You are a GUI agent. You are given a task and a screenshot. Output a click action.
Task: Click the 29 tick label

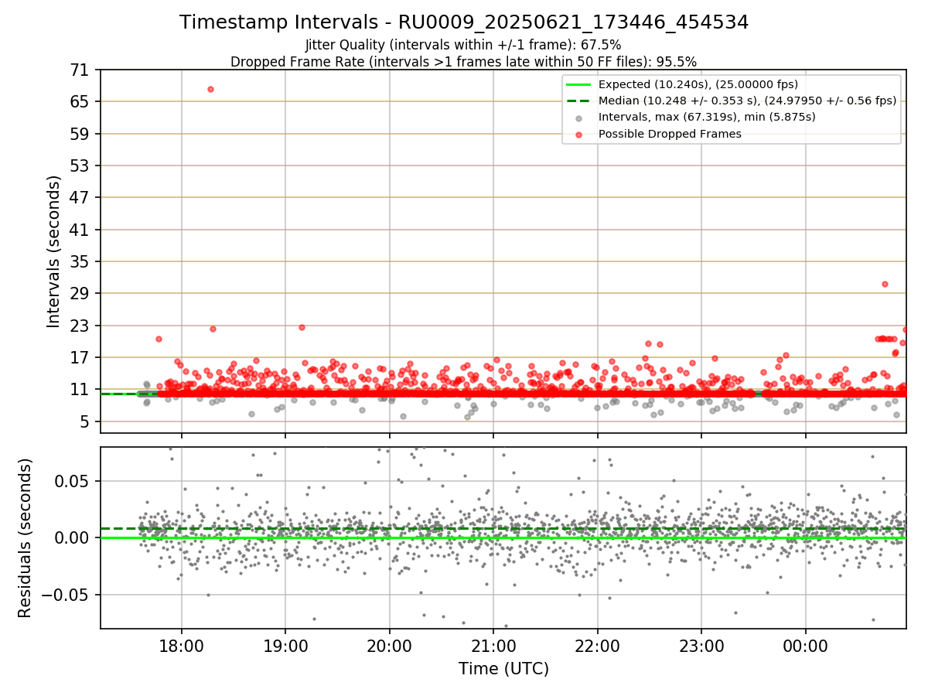[x=80, y=293]
